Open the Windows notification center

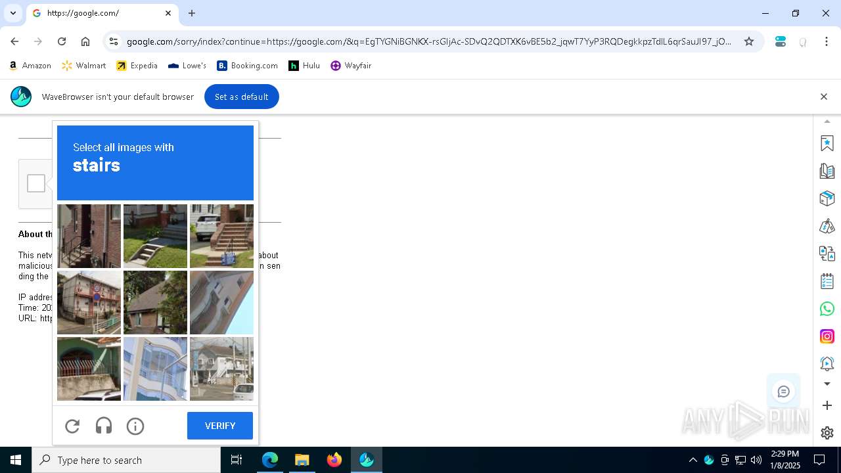(819, 460)
